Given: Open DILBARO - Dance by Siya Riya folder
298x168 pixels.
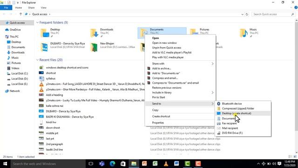Looking at the screenshot, I should (45, 47).
